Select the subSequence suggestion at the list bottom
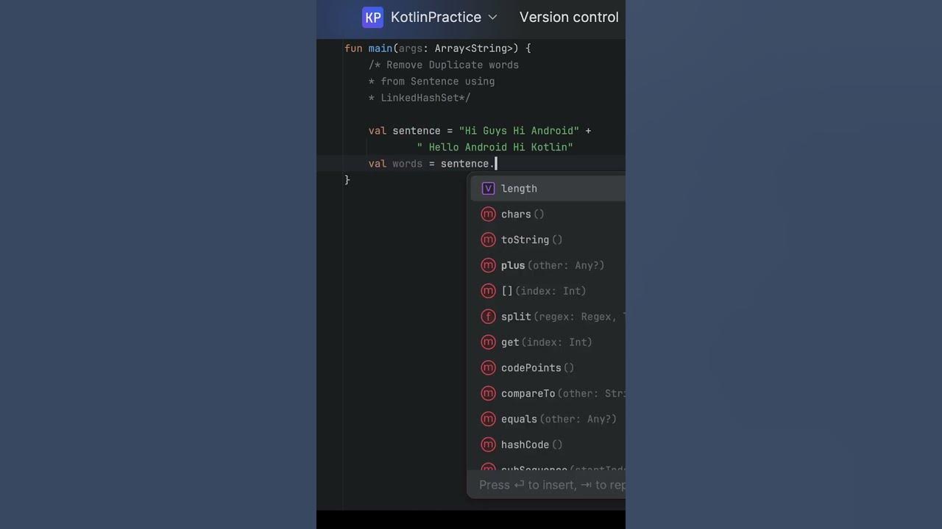942x529 pixels. [x=534, y=469]
